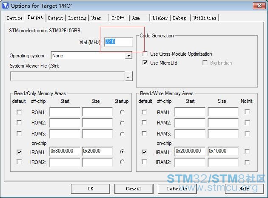Image resolution: width=268 pixels, height=198 pixels.
Task: Expand the Operating system dropdown
Action: tap(128, 56)
